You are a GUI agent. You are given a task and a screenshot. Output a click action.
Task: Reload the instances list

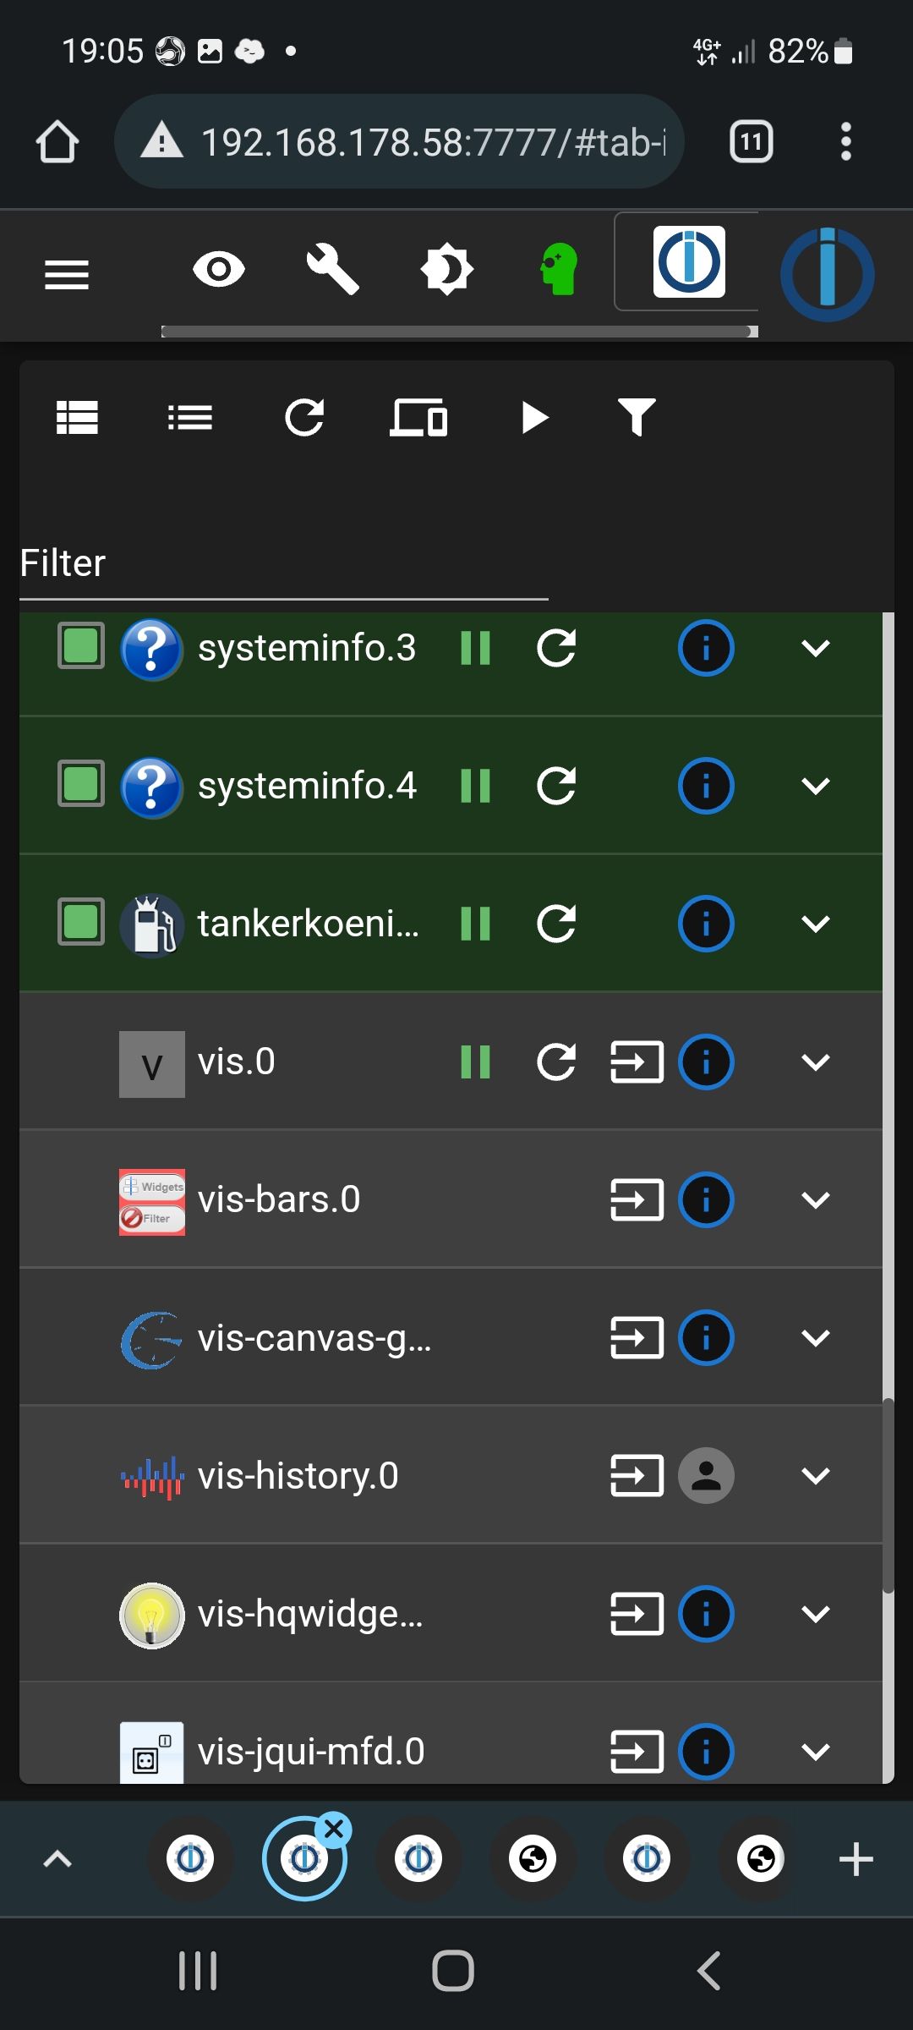(304, 418)
